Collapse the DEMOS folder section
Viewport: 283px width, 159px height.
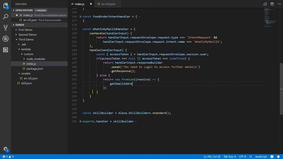14,25
